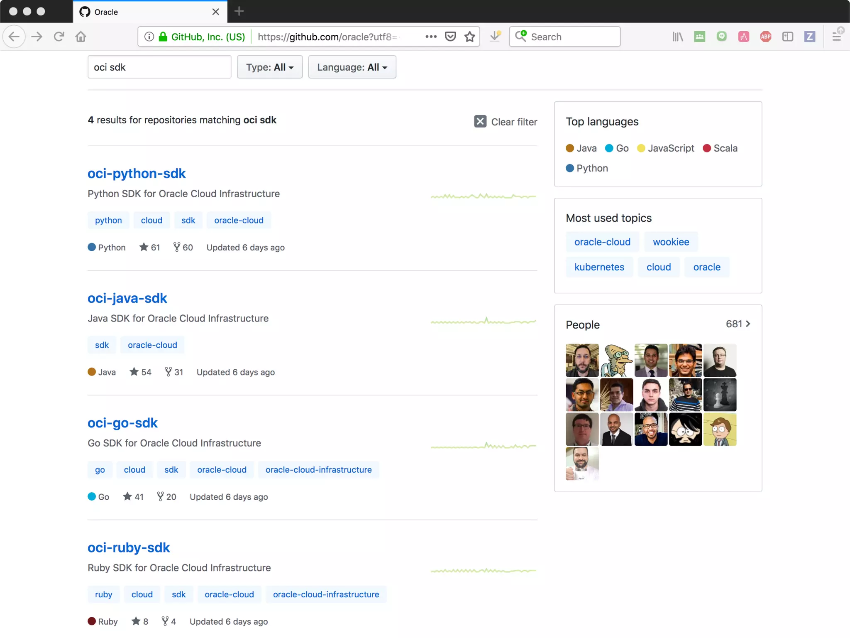This screenshot has width=850, height=638.
Task: Go to the Firefox home icon
Action: (x=81, y=37)
